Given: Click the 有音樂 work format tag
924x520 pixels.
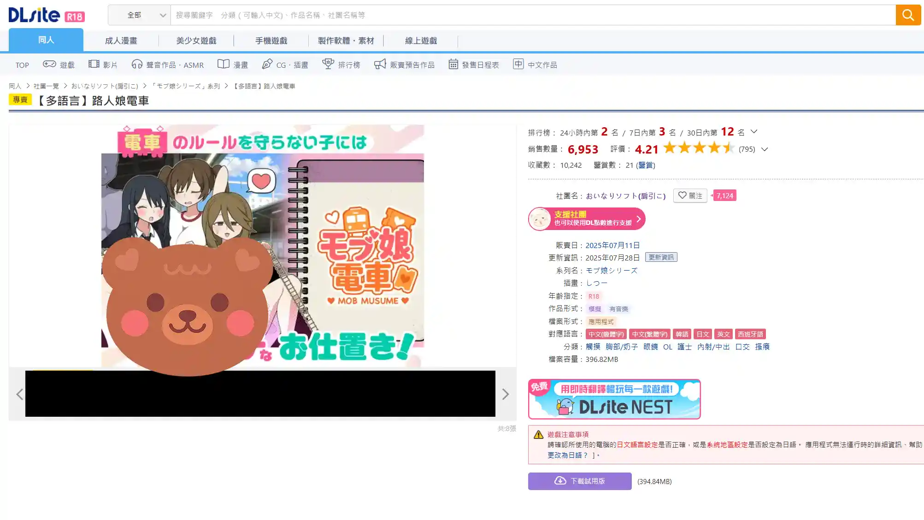Looking at the screenshot, I should [618, 309].
